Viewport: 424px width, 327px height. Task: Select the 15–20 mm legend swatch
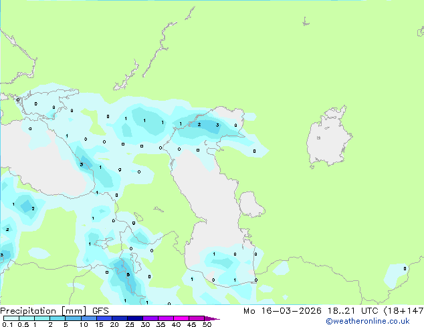104,318
